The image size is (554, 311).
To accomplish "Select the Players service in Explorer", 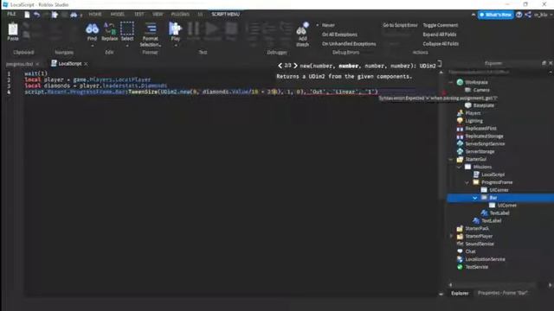I will click(473, 113).
